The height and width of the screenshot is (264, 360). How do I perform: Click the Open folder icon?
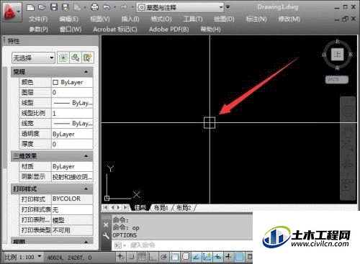[x=42, y=7]
